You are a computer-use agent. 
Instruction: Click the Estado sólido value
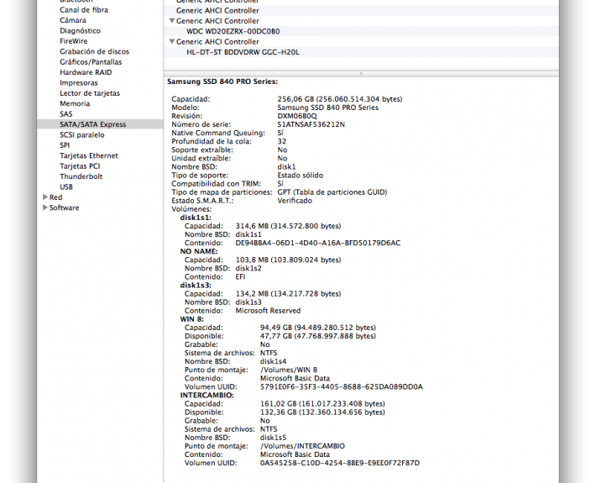pos(300,176)
